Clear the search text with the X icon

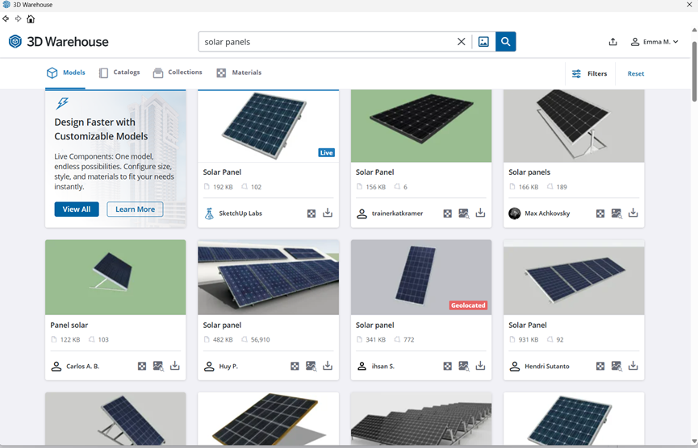[462, 42]
